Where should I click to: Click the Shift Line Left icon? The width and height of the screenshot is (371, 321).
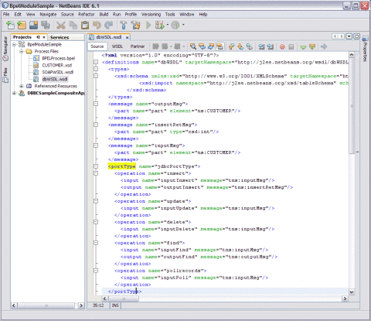(261, 46)
